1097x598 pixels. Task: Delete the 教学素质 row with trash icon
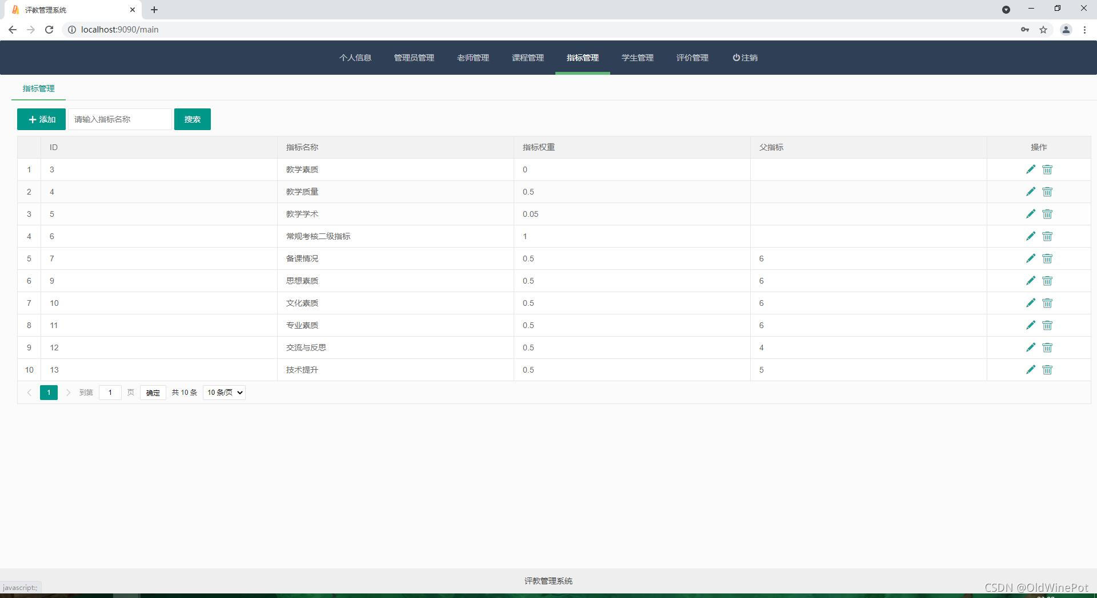click(1047, 169)
